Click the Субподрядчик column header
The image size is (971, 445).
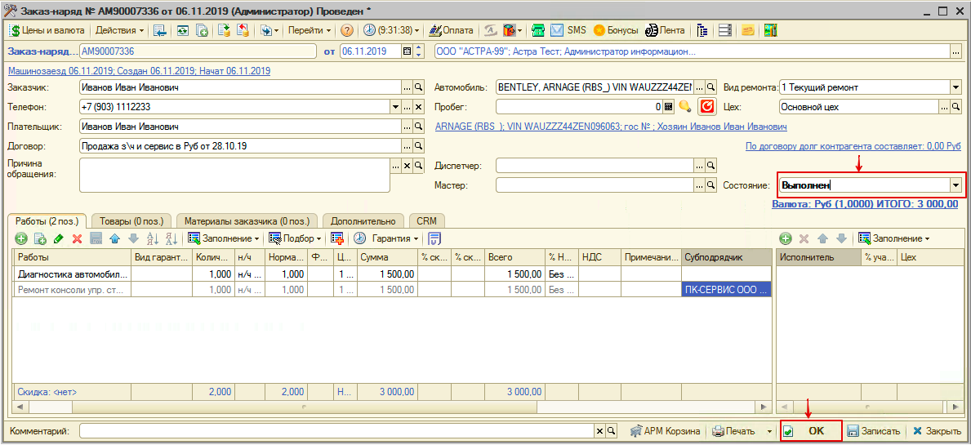726,257
